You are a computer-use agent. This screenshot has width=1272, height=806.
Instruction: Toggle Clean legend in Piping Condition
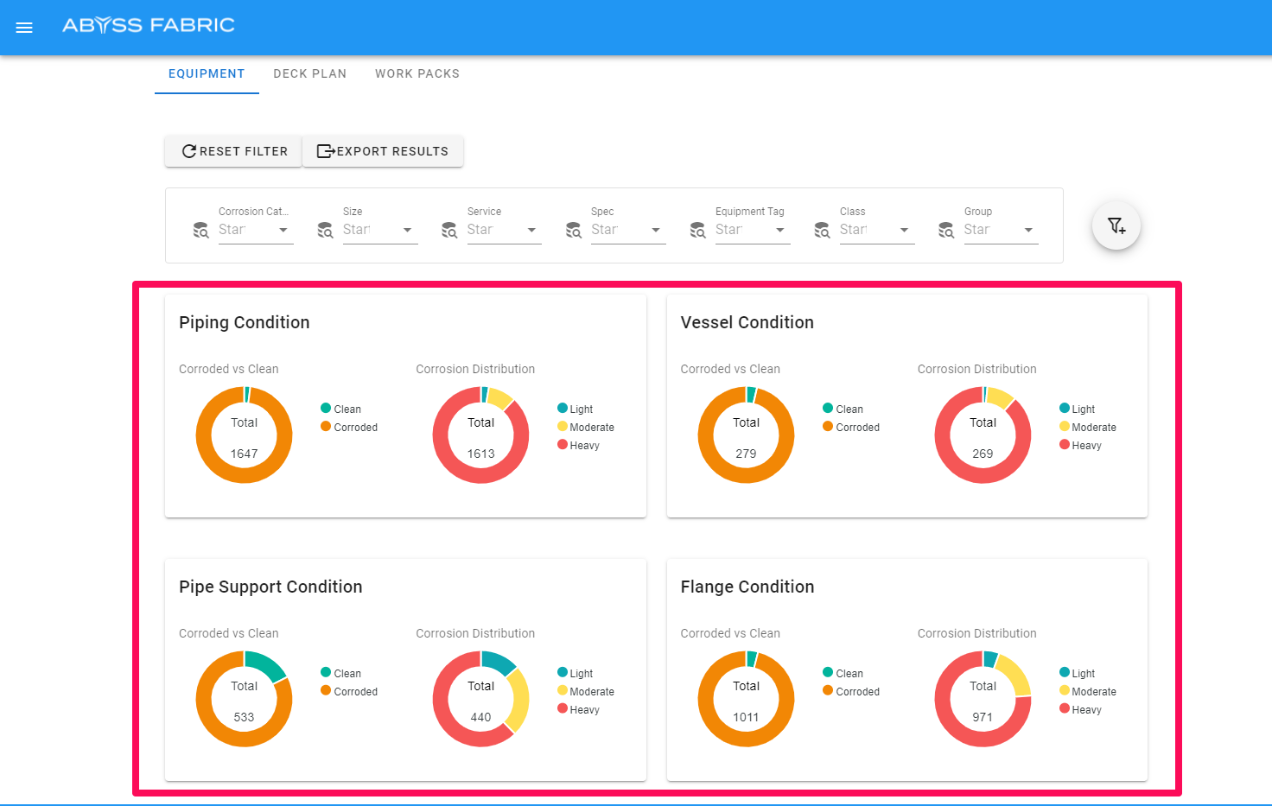(x=341, y=409)
